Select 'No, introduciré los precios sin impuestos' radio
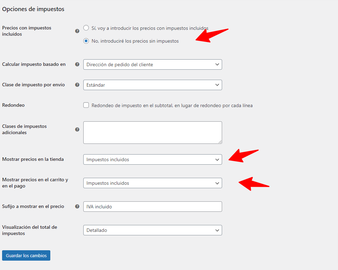Image resolution: width=338 pixels, height=270 pixels. (x=86, y=41)
